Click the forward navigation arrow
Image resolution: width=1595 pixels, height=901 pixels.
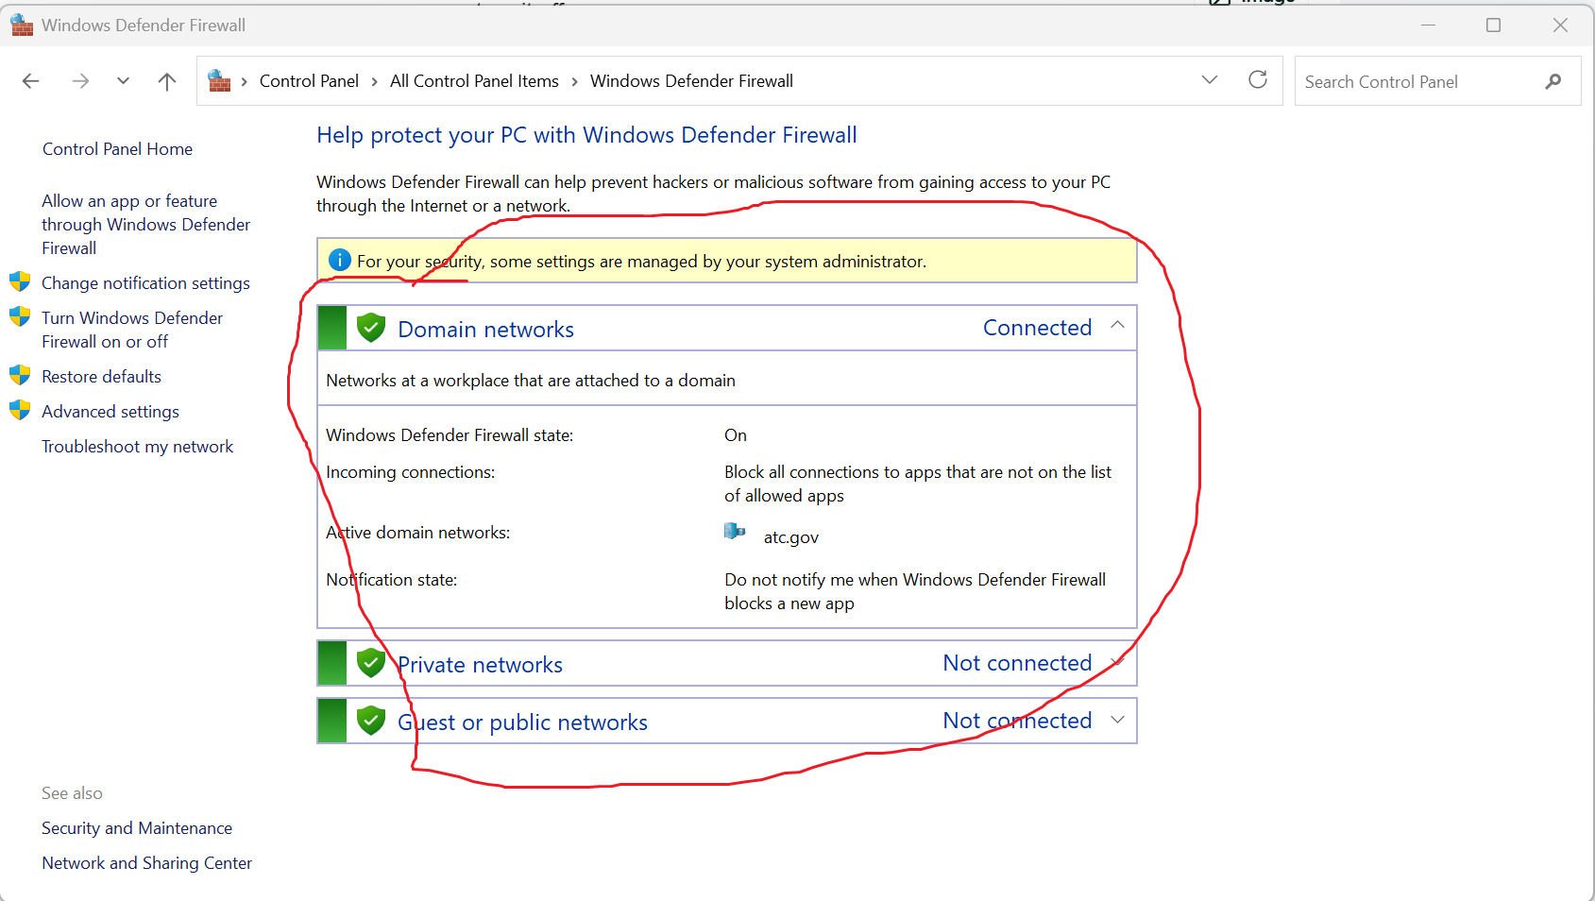[80, 81]
